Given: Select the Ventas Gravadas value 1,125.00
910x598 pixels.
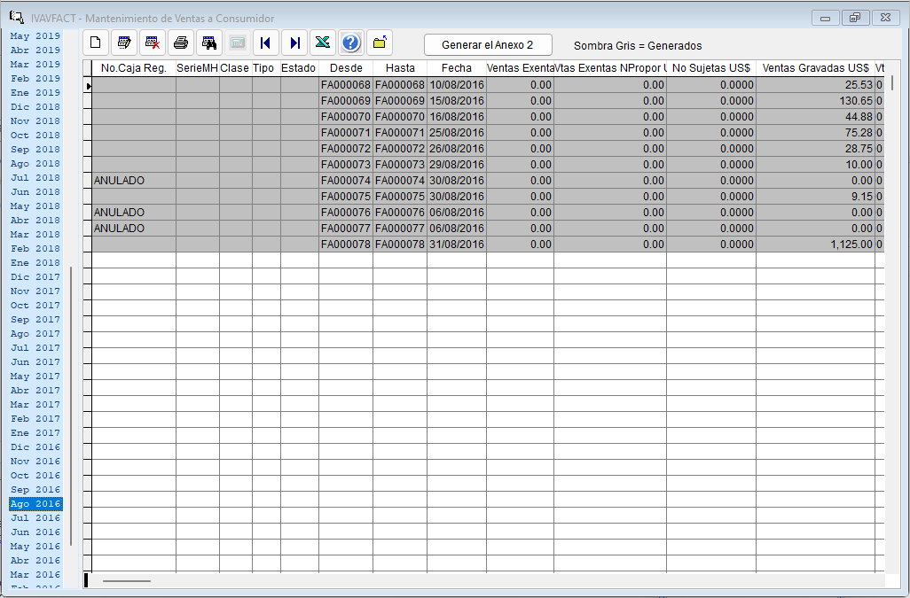Looking at the screenshot, I should click(x=815, y=245).
